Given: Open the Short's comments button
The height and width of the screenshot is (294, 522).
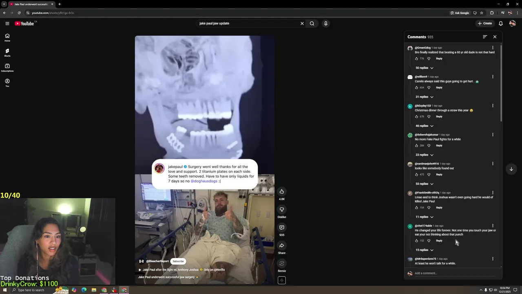Looking at the screenshot, I should point(282,227).
